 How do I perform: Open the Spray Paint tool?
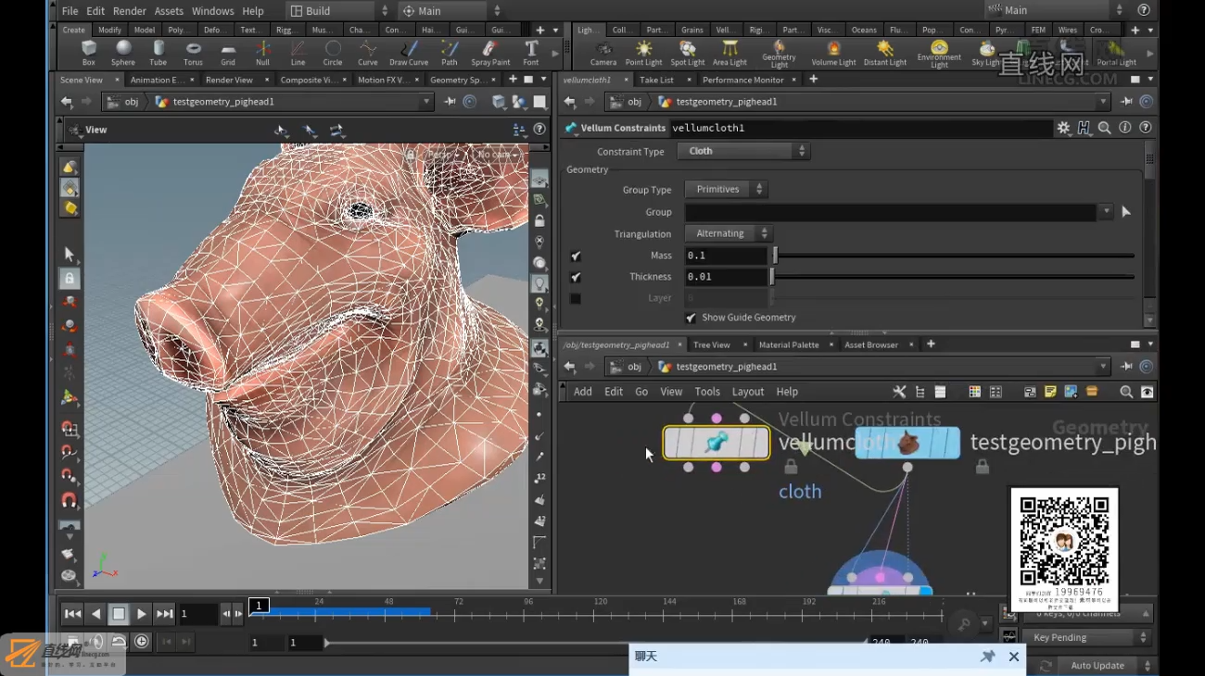(490, 53)
